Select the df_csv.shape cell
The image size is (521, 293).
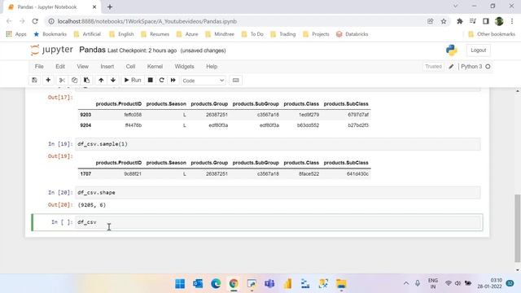tap(278, 193)
